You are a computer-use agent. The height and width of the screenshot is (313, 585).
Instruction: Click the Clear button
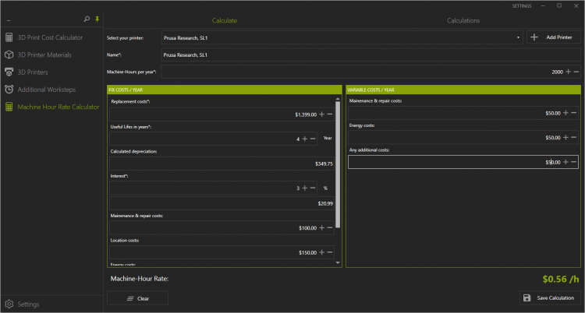click(137, 298)
